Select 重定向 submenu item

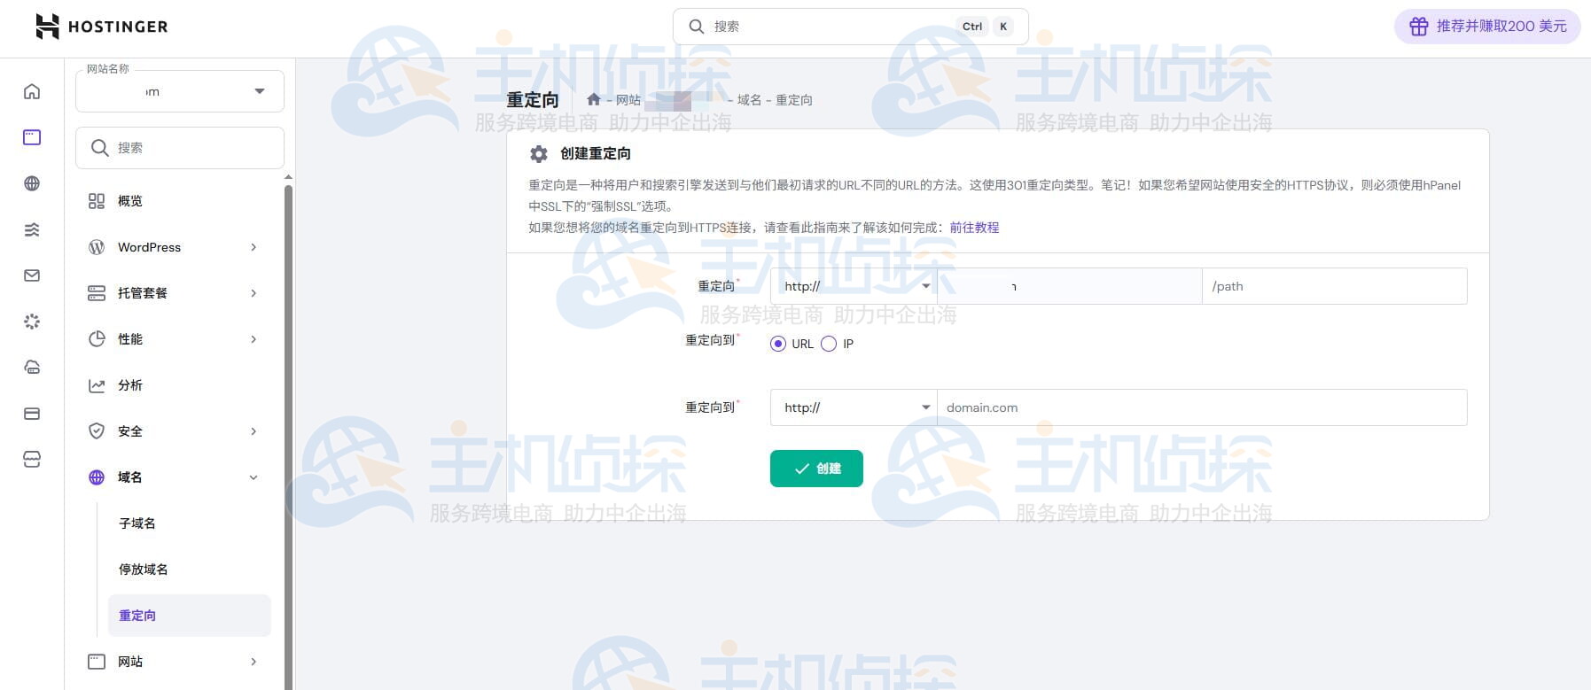tap(189, 616)
